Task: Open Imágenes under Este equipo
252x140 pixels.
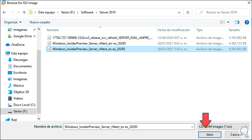Action: click(x=20, y=79)
